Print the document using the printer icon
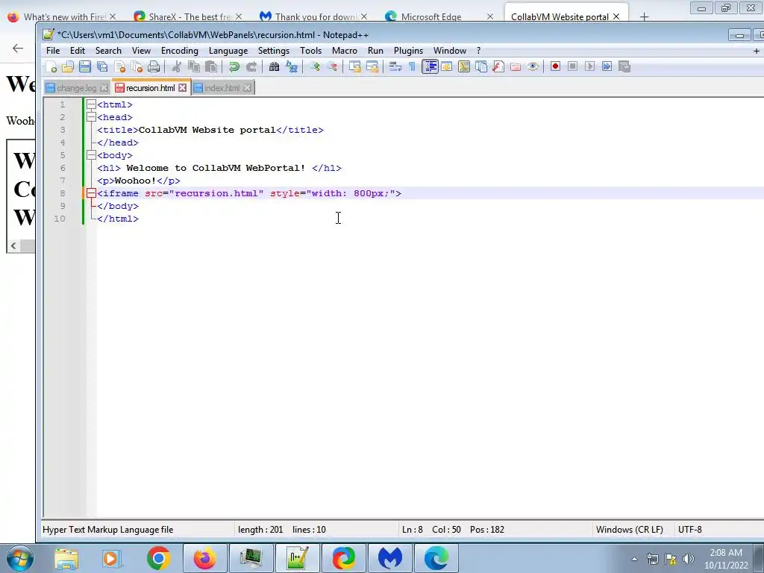The height and width of the screenshot is (573, 764). pos(154,66)
